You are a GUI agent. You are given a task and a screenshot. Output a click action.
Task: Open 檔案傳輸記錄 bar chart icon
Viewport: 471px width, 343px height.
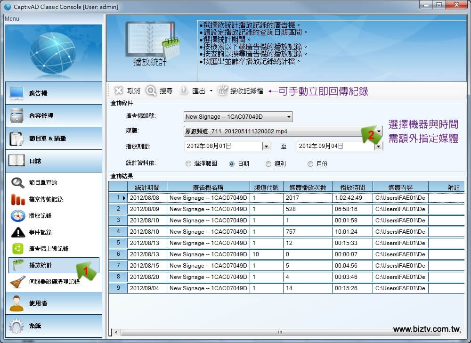18,199
